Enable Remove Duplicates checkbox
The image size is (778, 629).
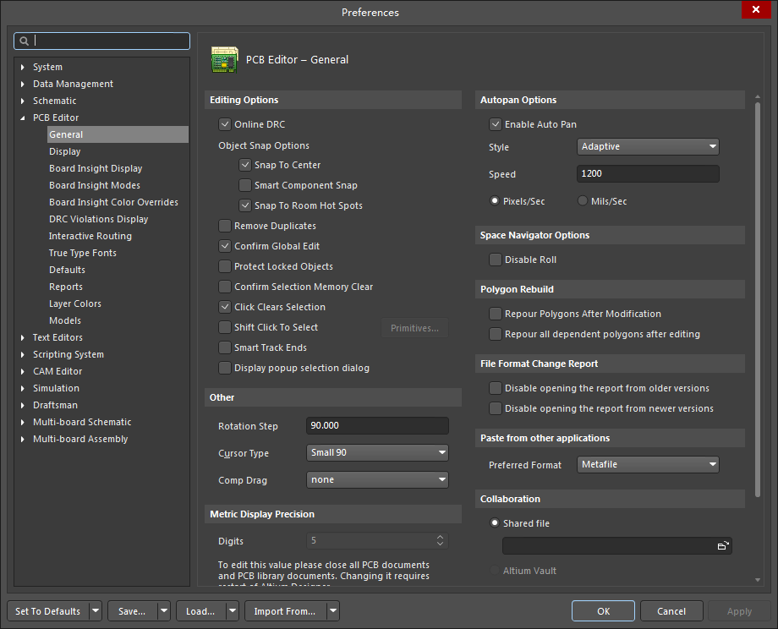click(x=225, y=226)
